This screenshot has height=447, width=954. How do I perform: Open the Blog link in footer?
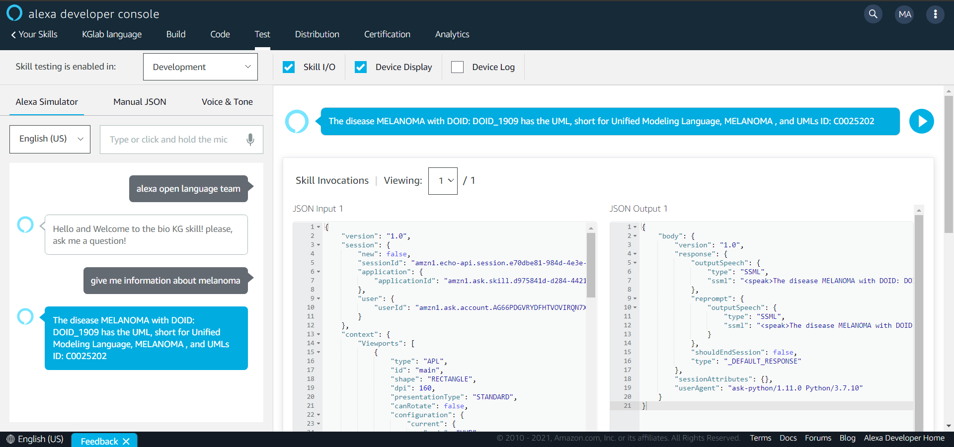pyautogui.click(x=848, y=438)
